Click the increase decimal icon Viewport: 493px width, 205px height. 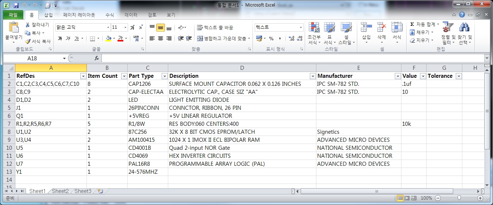(x=291, y=39)
